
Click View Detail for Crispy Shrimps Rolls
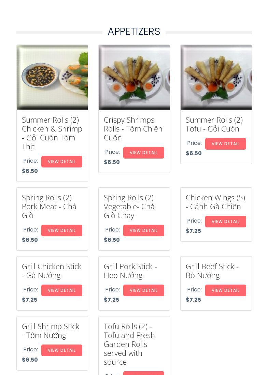coord(143,153)
